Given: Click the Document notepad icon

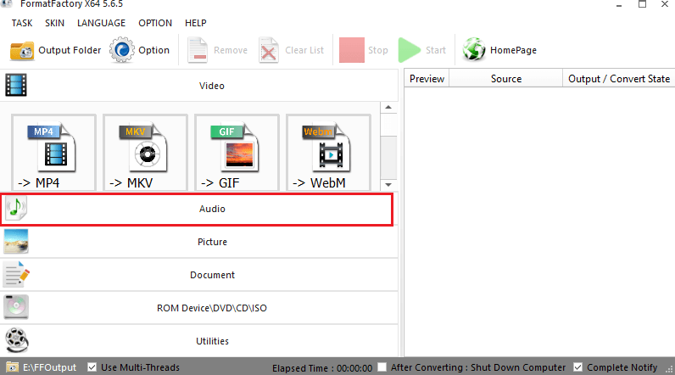Looking at the screenshot, I should pyautogui.click(x=16, y=274).
